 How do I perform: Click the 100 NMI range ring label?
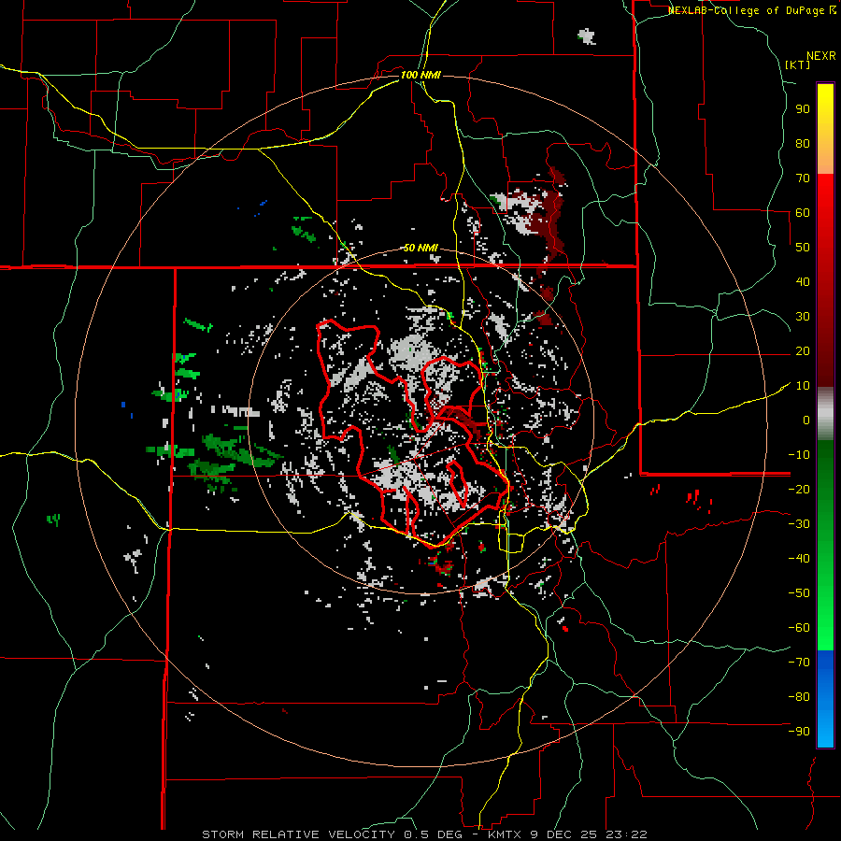pos(420,75)
